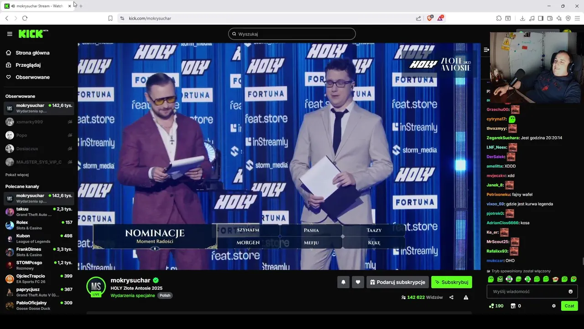Open STOMPcsgo recommended channel
This screenshot has width=584, height=329.
coord(39,265)
